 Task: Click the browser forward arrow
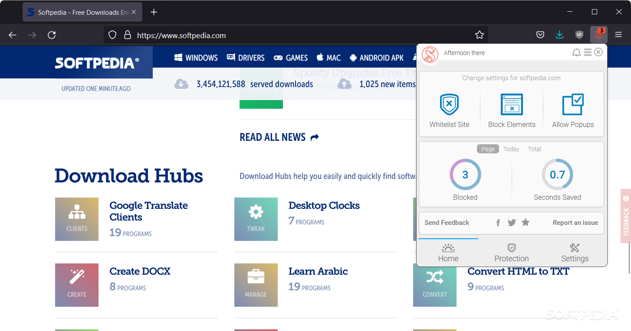tap(32, 35)
